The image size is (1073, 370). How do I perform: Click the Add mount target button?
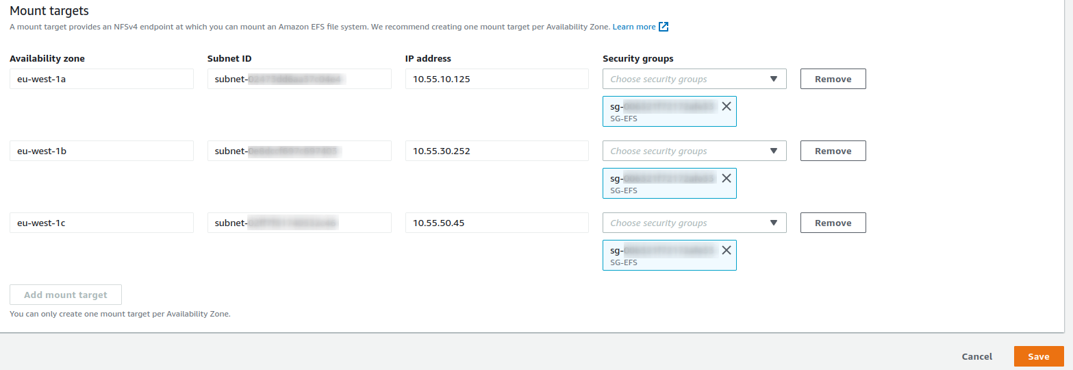(66, 295)
